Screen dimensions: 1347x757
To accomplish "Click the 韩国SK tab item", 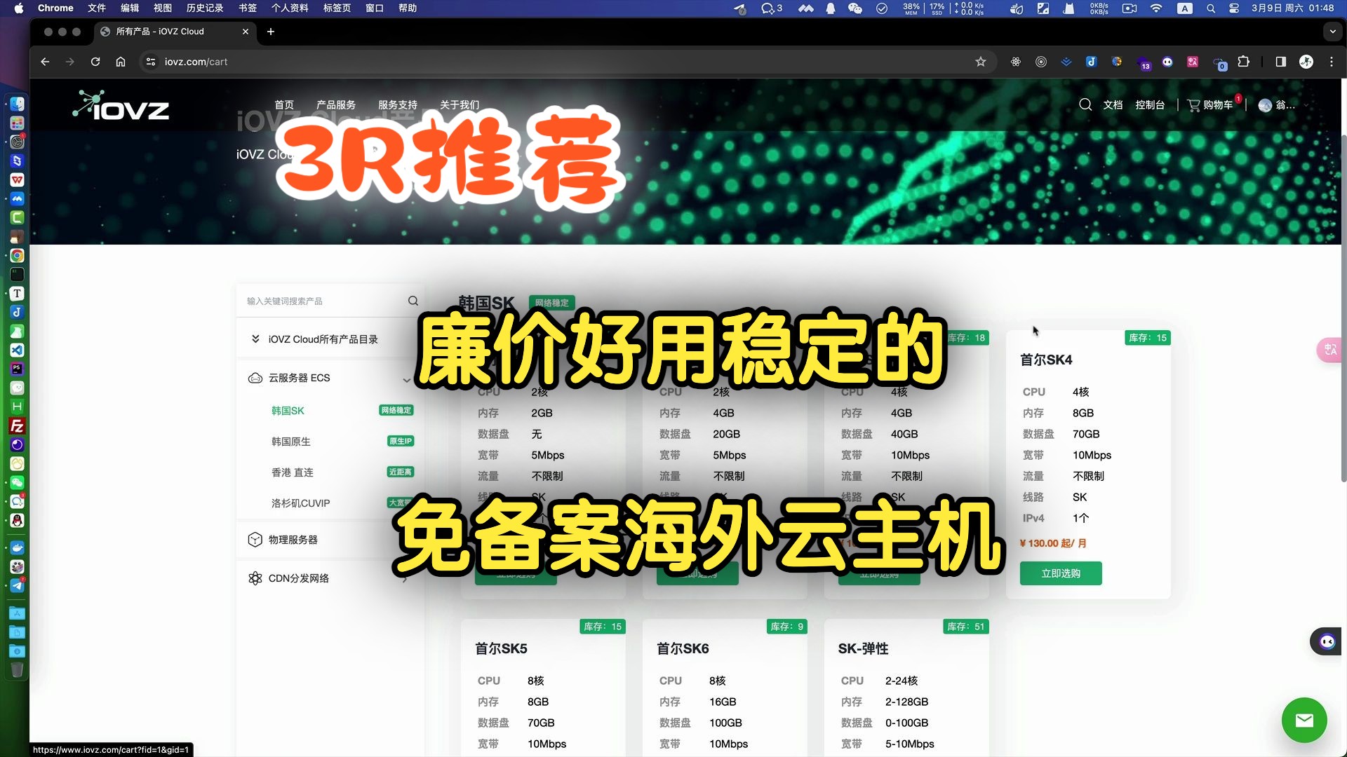I will (288, 409).
